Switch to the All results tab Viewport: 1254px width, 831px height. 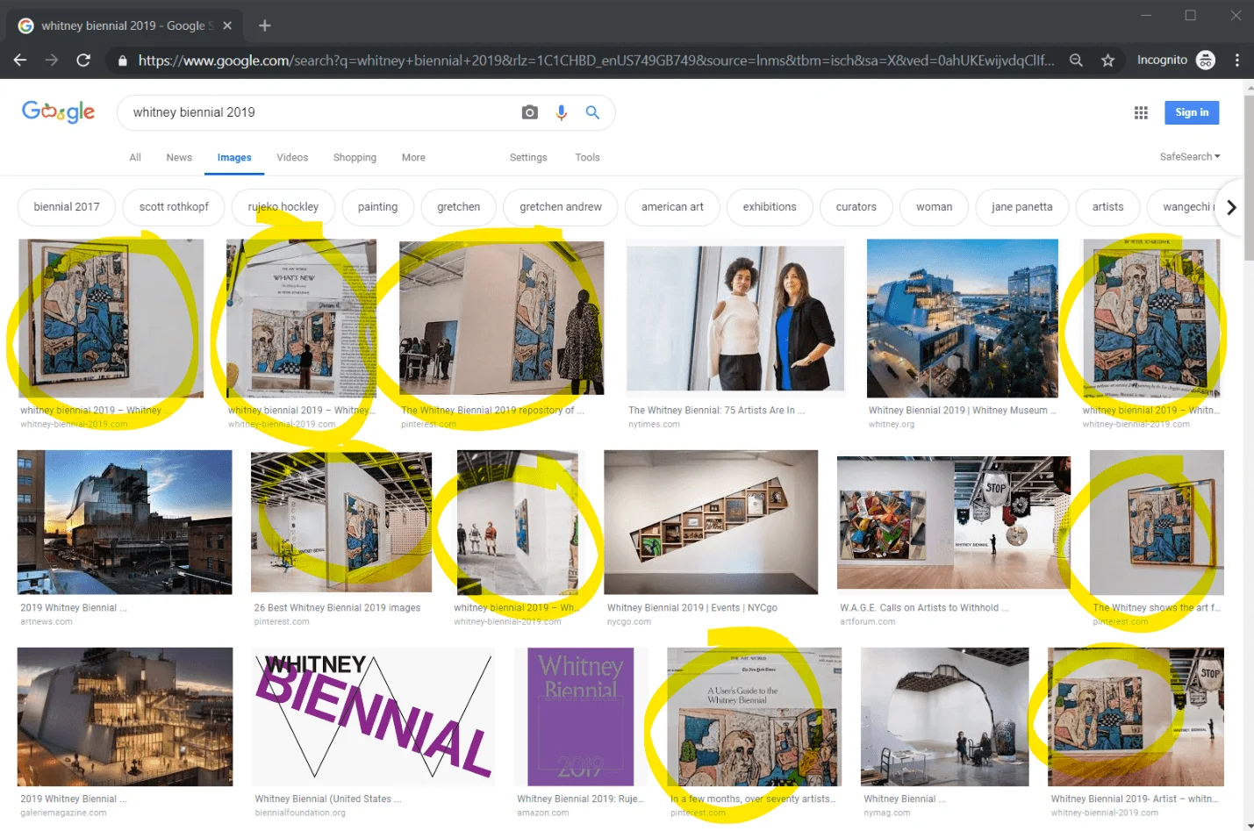coord(135,158)
